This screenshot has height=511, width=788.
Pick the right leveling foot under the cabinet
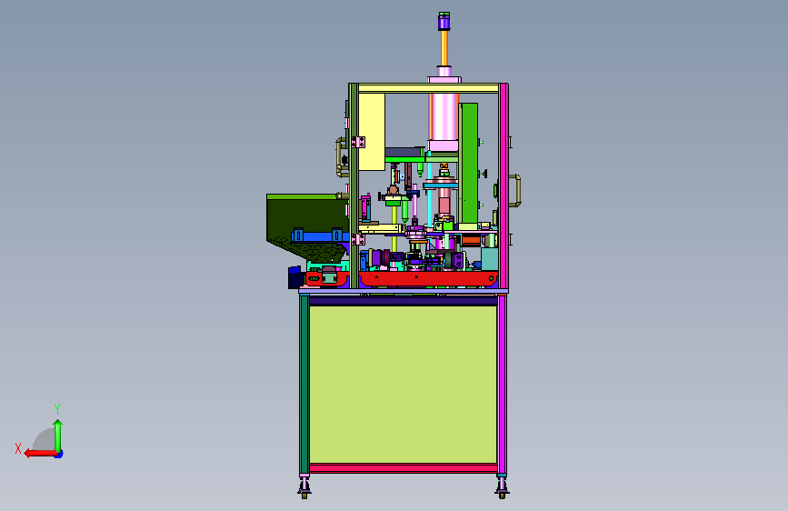(502, 487)
